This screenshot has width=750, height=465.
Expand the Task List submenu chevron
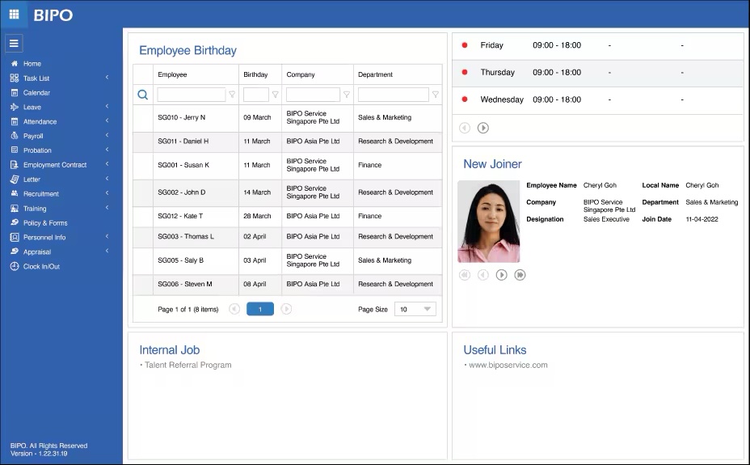pyautogui.click(x=107, y=77)
